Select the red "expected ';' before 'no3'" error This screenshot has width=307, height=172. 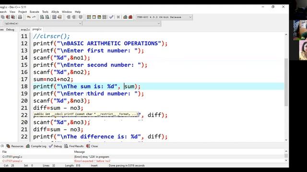pos(142,161)
